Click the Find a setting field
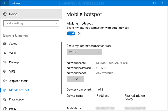This screenshot has height=111, width=168. (31, 23)
